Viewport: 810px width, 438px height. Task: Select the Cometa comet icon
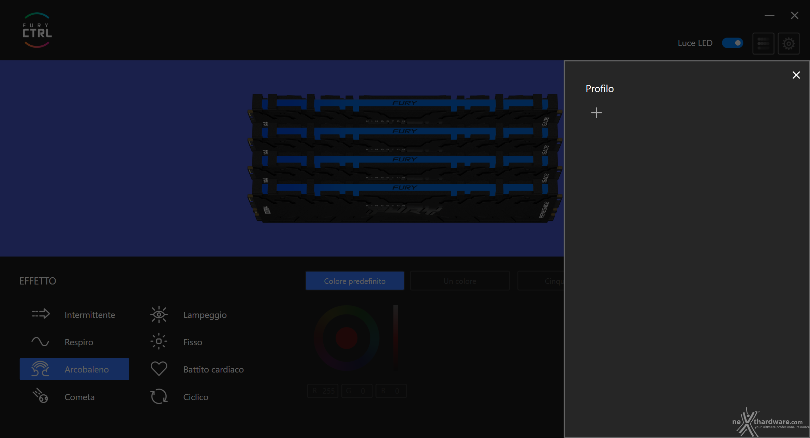pos(40,396)
